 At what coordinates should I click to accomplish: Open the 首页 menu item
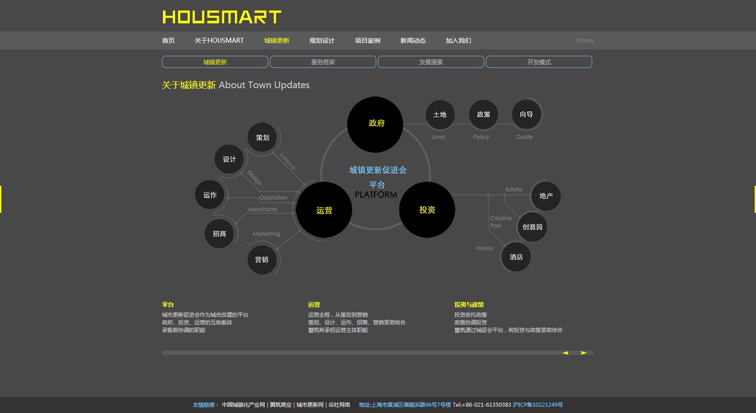coord(168,40)
